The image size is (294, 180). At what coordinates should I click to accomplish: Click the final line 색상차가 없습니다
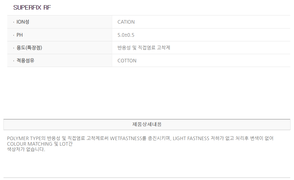[26, 150]
